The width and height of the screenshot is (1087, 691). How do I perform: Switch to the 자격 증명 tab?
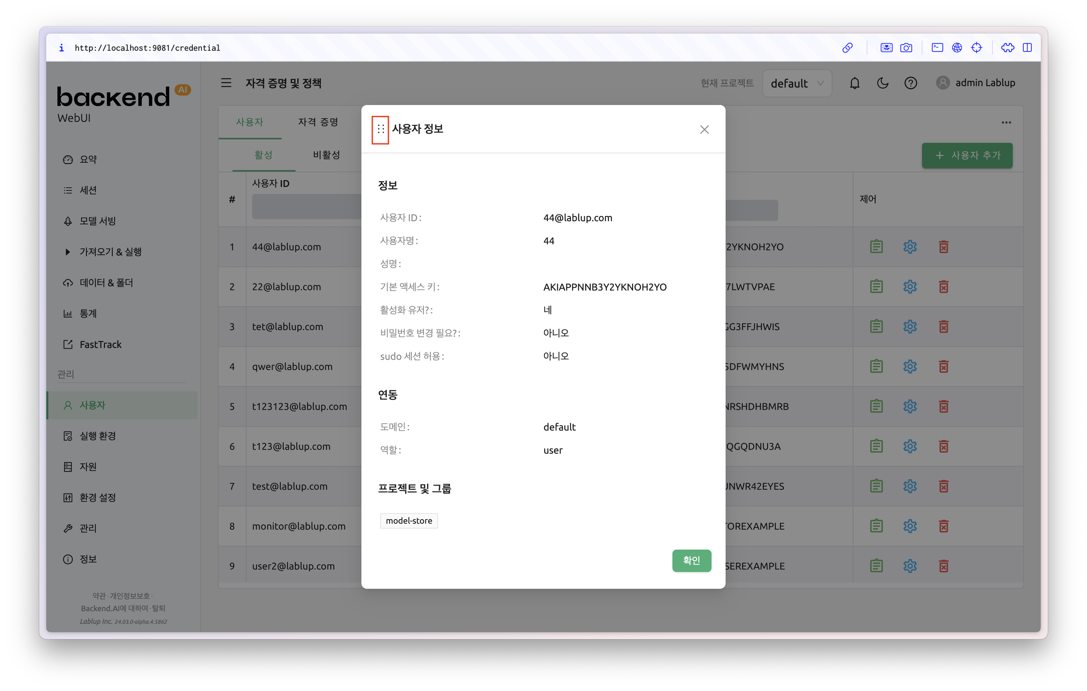(x=318, y=122)
